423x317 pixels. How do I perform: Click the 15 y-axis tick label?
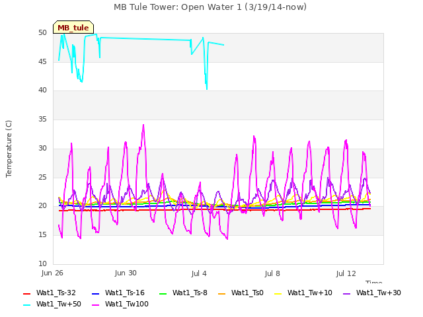pyautogui.click(x=42, y=235)
